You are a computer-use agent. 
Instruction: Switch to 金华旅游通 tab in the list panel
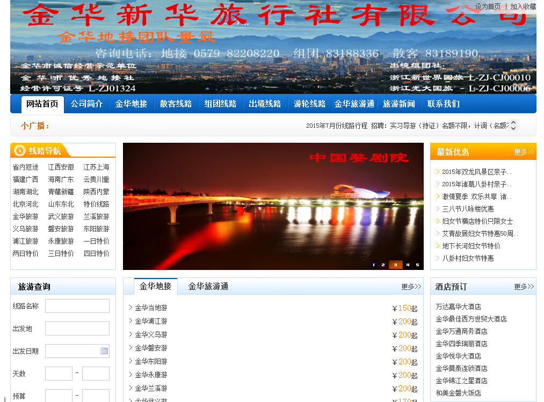[x=208, y=286]
